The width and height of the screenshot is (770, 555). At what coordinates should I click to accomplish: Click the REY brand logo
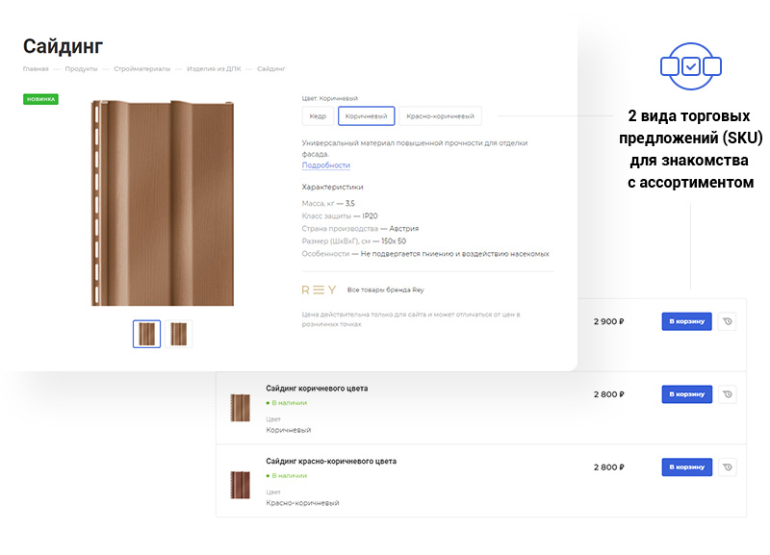[319, 290]
